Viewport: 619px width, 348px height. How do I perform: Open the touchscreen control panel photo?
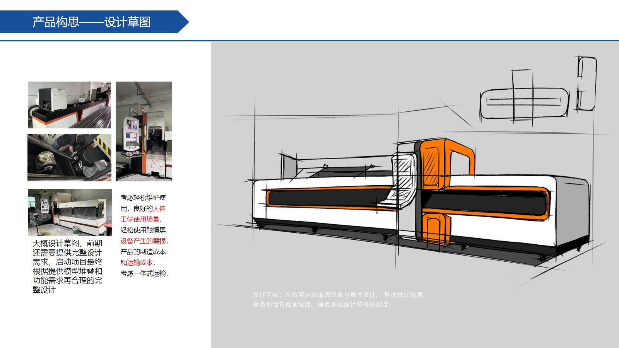pyautogui.click(x=144, y=131)
